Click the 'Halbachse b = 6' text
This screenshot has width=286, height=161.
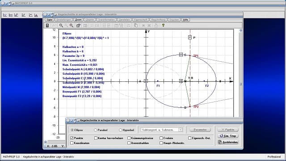click(x=73, y=51)
